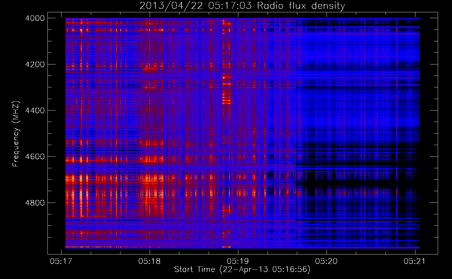
Task: Click the 'Frequency (MHz)' y-axis label
Action: pos(16,134)
